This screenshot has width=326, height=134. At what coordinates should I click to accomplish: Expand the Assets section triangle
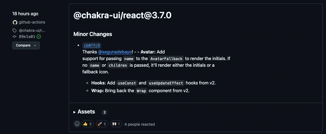coord(75,112)
